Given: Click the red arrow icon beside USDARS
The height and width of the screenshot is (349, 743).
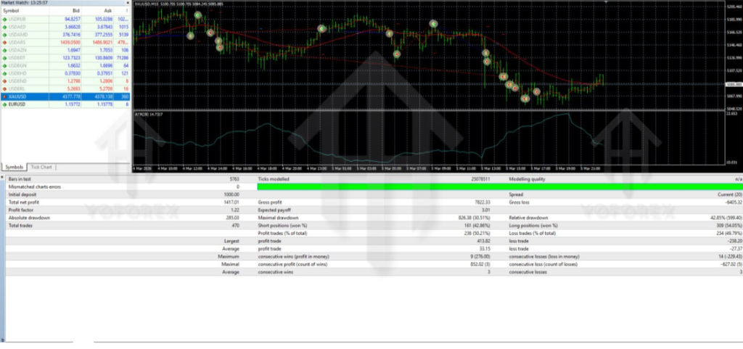Looking at the screenshot, I should [5, 43].
